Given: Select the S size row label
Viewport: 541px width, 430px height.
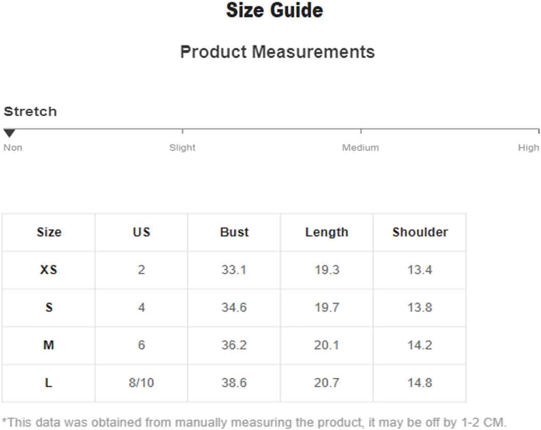Looking at the screenshot, I should coord(49,307).
